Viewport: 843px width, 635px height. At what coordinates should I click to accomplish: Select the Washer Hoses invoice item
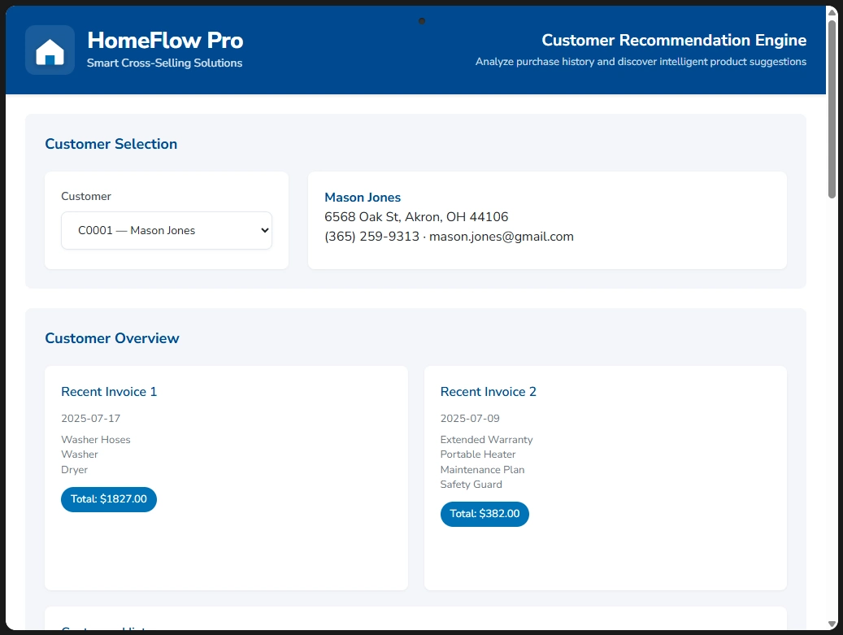coord(96,440)
